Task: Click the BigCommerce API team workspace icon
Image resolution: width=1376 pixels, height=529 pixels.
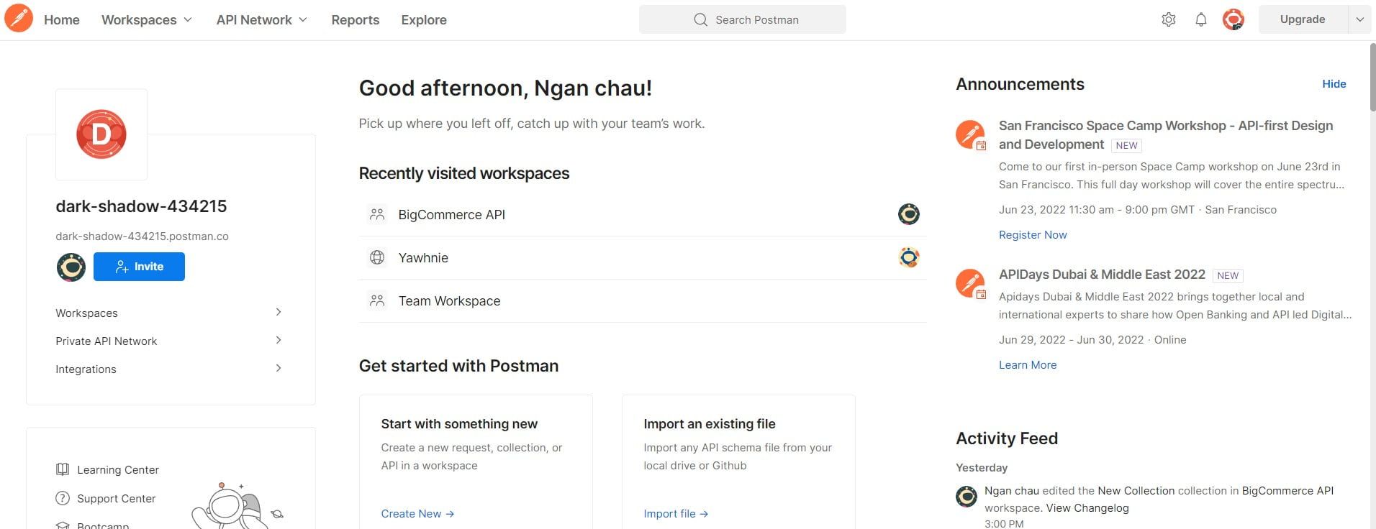Action: pos(377,214)
